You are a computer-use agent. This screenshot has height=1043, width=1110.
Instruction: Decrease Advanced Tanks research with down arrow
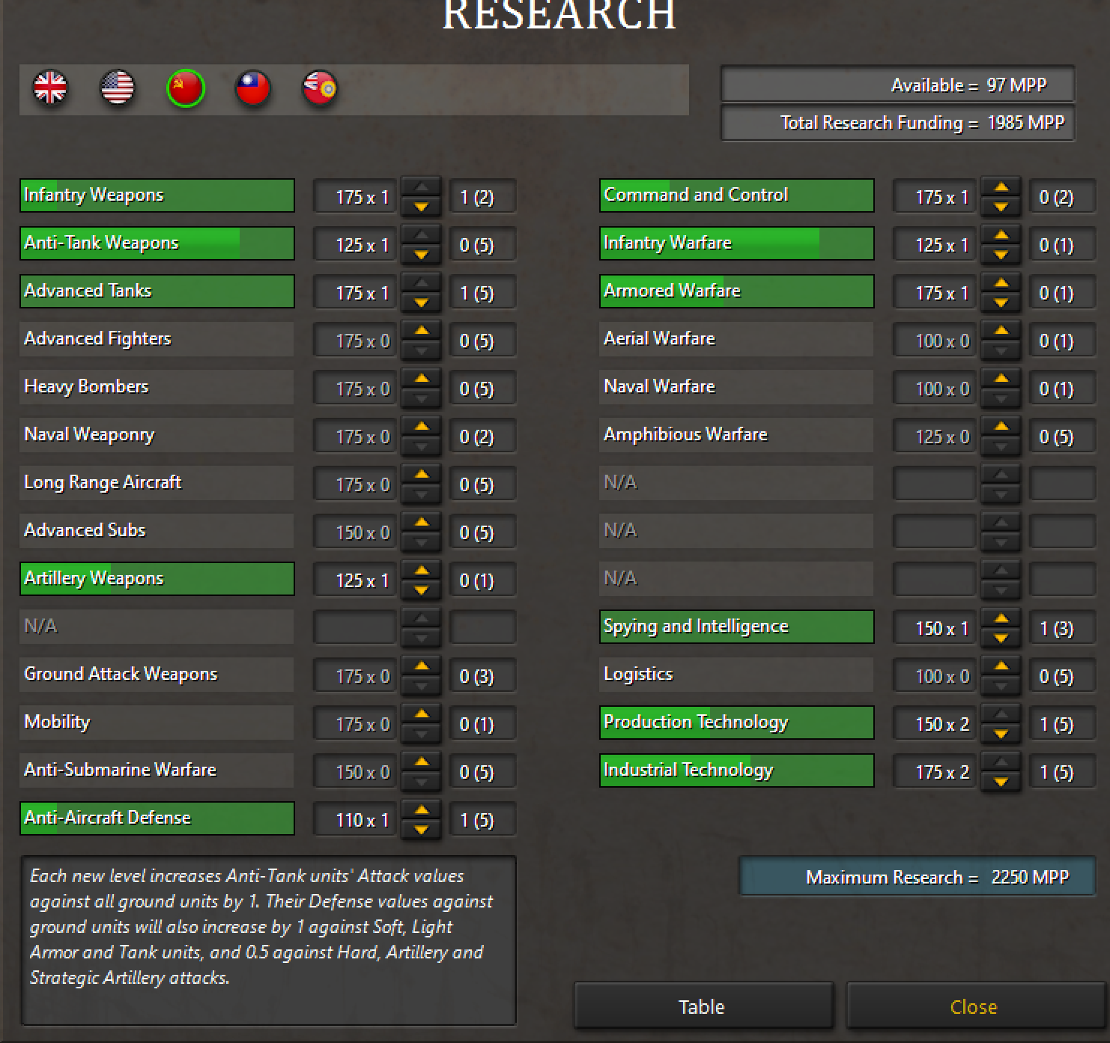coord(422,302)
